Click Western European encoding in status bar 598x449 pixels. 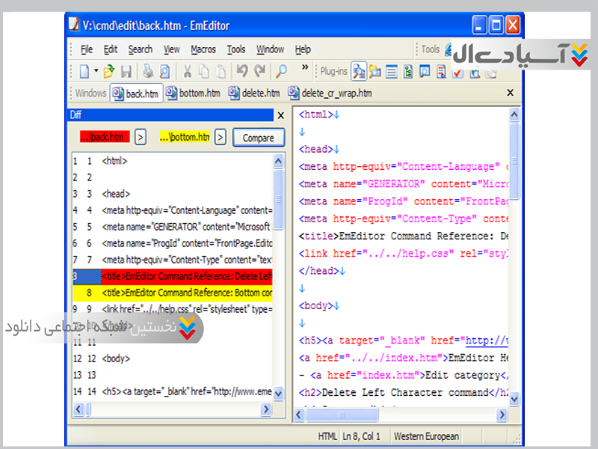pos(426,436)
